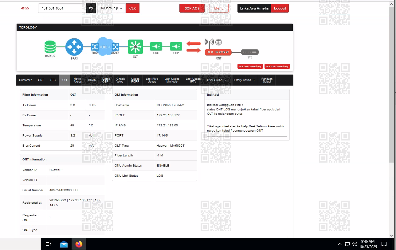Click the CEK button
Viewport: 396px width, 250px height.
tap(132, 8)
